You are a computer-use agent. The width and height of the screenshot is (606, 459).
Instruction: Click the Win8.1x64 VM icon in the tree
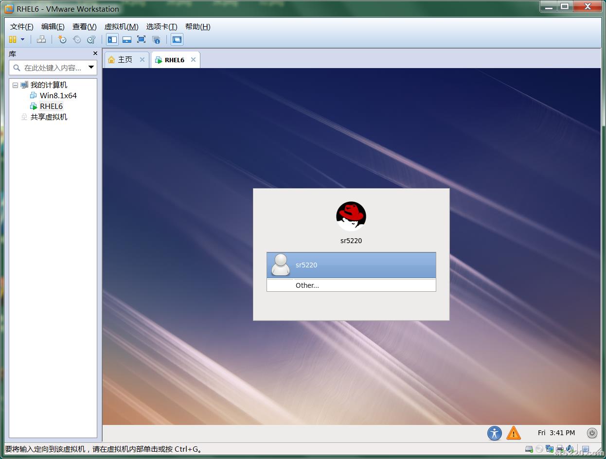click(x=34, y=96)
